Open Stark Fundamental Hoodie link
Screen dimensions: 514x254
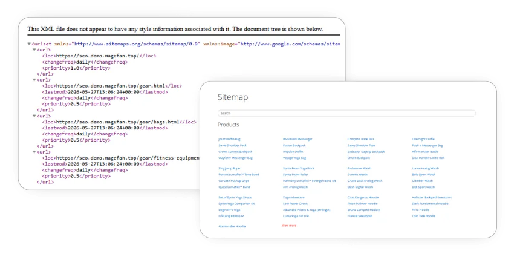(x=430, y=204)
